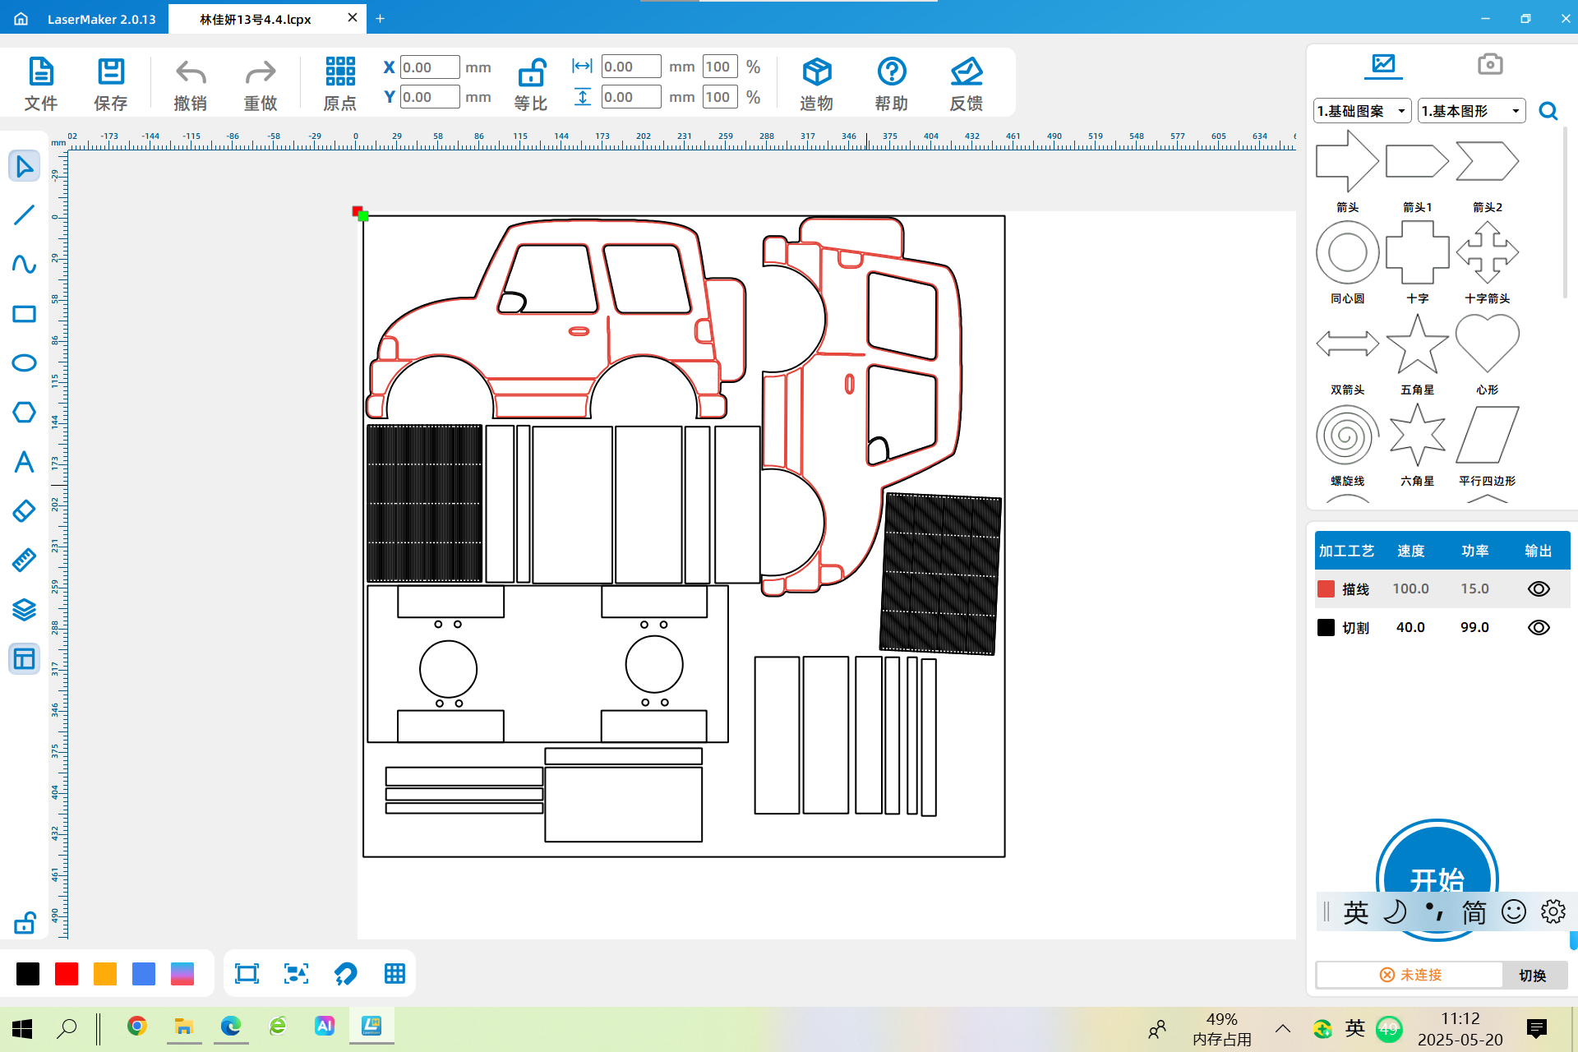Screen dimensions: 1578x1052
Task: Click the shape library search icon
Action: click(x=1548, y=111)
